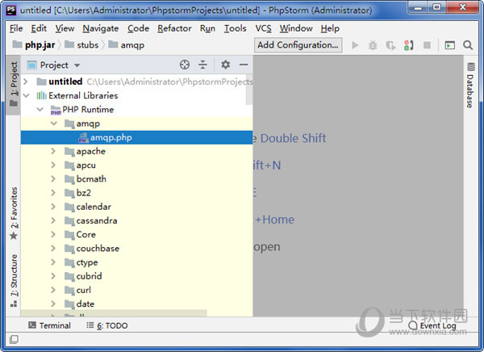Click the Stop square icon
Image resolution: width=484 pixels, height=352 pixels.
pyautogui.click(x=427, y=45)
